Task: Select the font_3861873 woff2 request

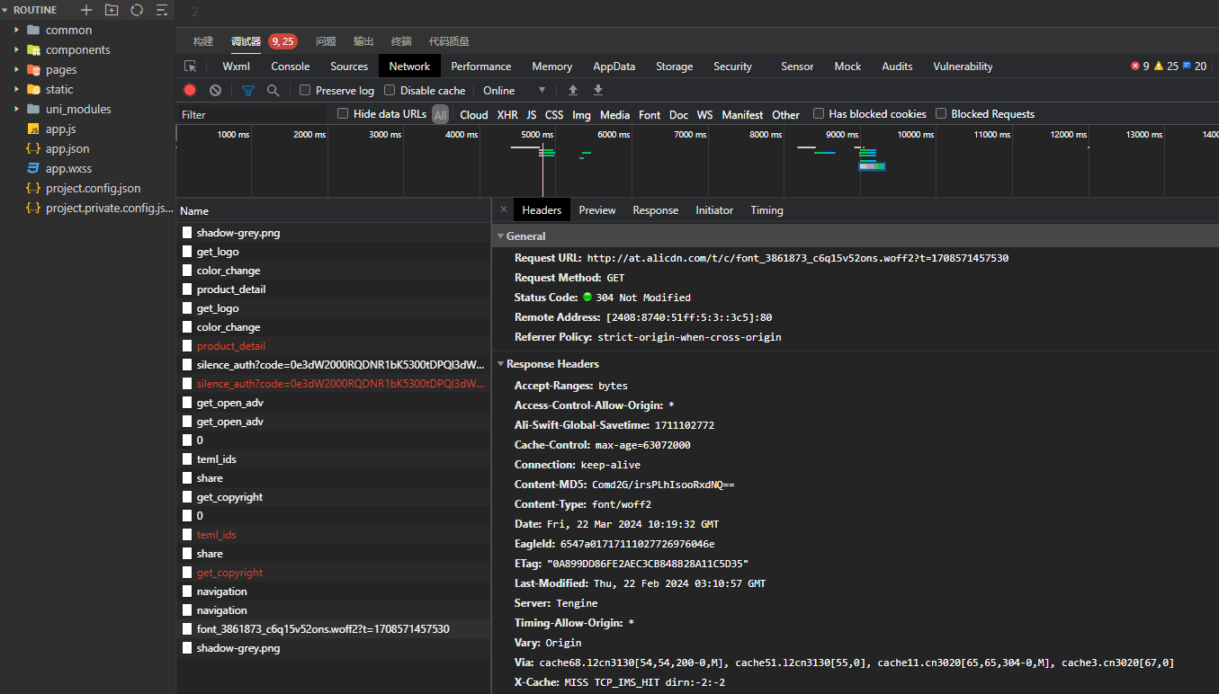Action: pyautogui.click(x=334, y=628)
